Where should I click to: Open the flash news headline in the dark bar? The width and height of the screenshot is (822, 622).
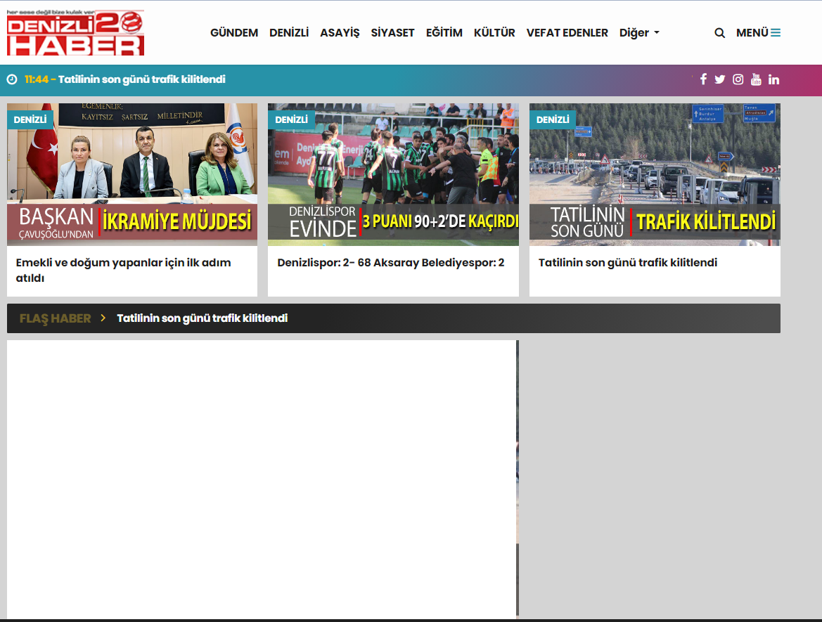click(203, 318)
